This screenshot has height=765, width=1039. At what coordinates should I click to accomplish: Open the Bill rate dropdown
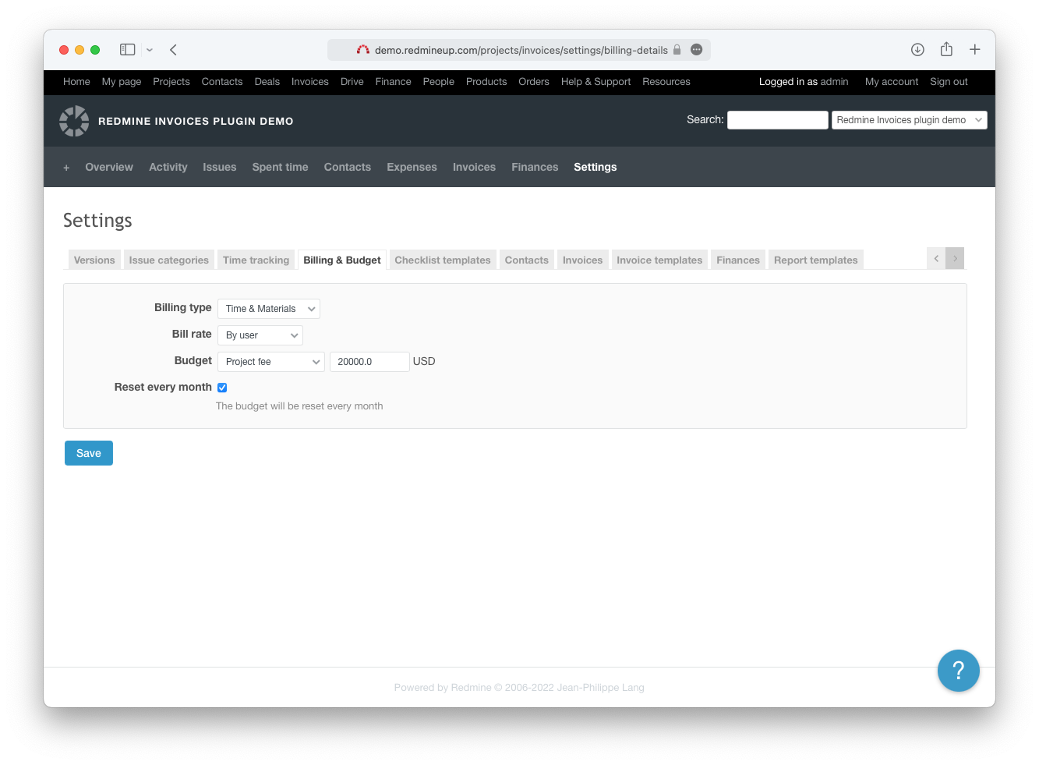pos(260,335)
